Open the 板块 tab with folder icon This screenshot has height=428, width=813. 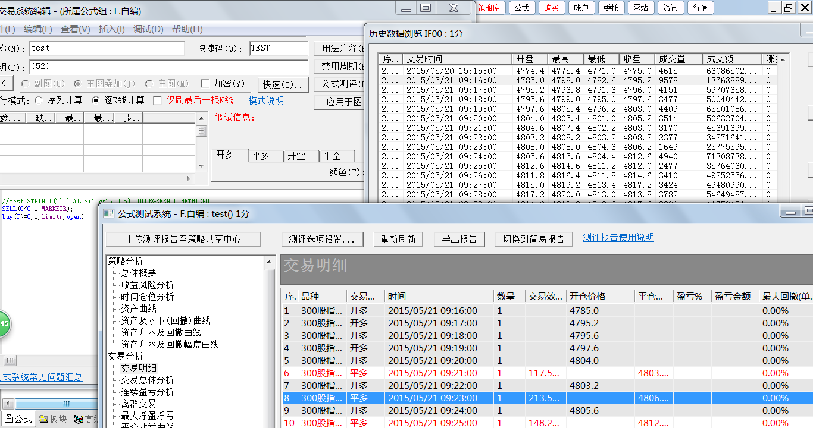click(53, 419)
